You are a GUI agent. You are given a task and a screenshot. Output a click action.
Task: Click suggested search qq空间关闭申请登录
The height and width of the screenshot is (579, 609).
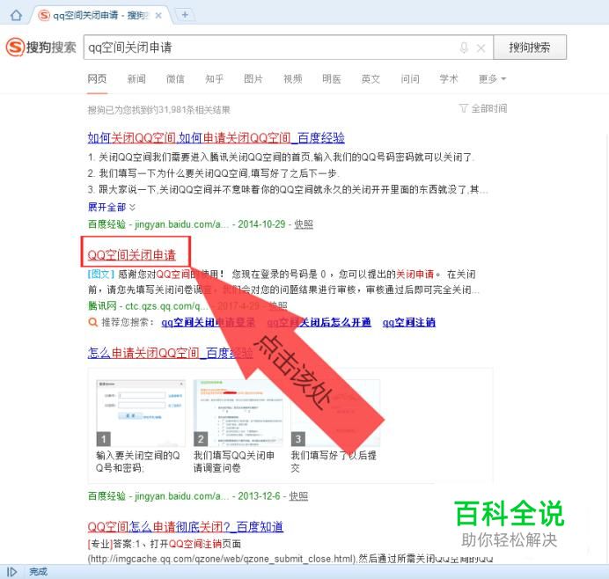(209, 322)
